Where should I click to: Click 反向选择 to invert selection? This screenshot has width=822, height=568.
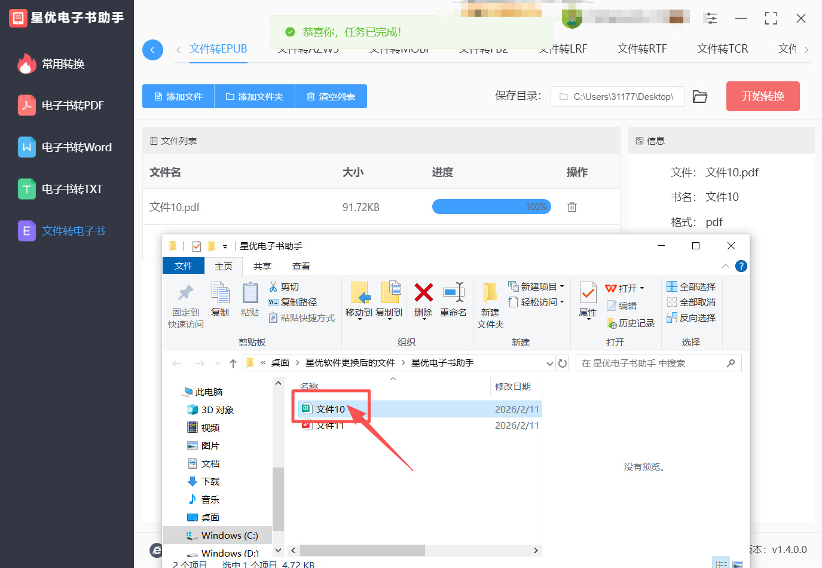pyautogui.click(x=691, y=317)
